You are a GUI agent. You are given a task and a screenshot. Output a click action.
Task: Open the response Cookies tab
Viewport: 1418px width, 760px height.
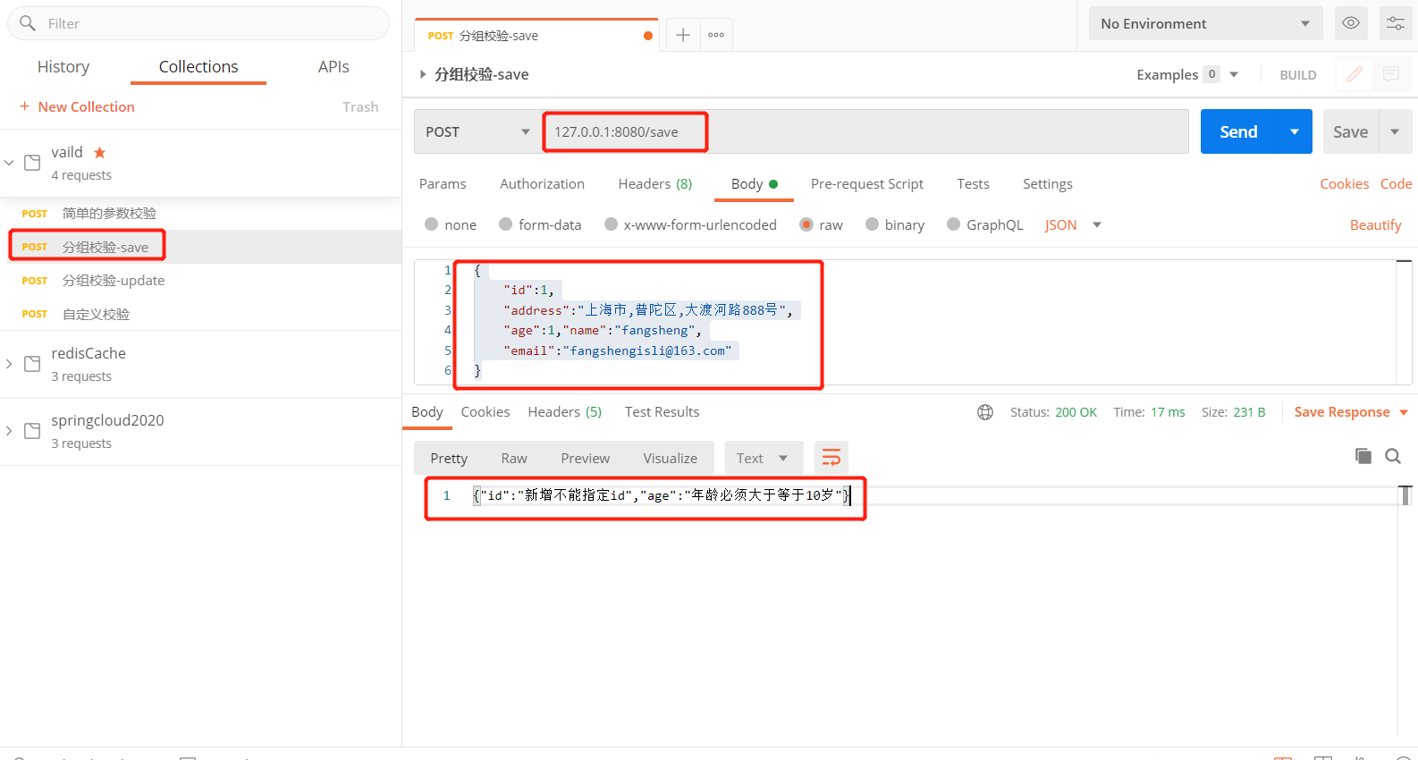485,412
